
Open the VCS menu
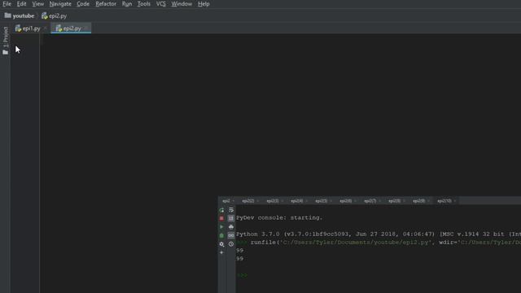[x=161, y=4]
